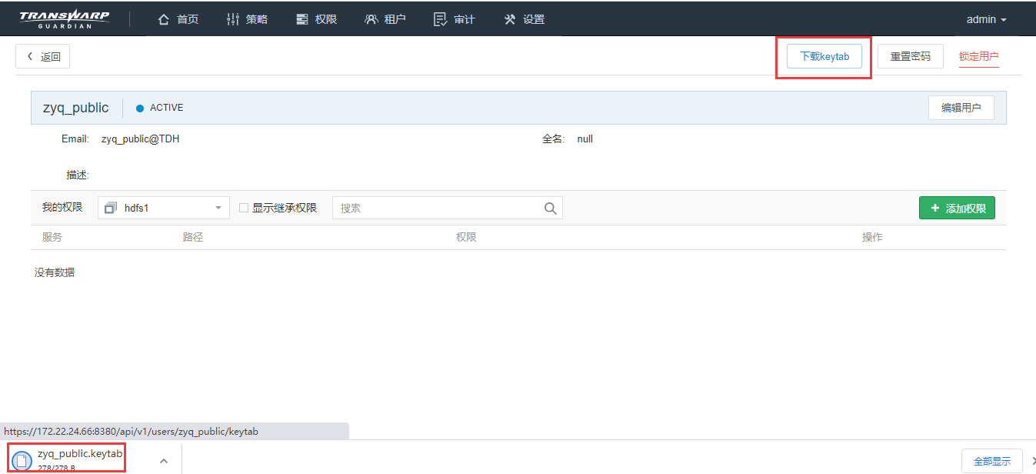Screen dimensions: 1036x474
Task: Open the hdfs1 service dropdown
Action: pos(163,208)
